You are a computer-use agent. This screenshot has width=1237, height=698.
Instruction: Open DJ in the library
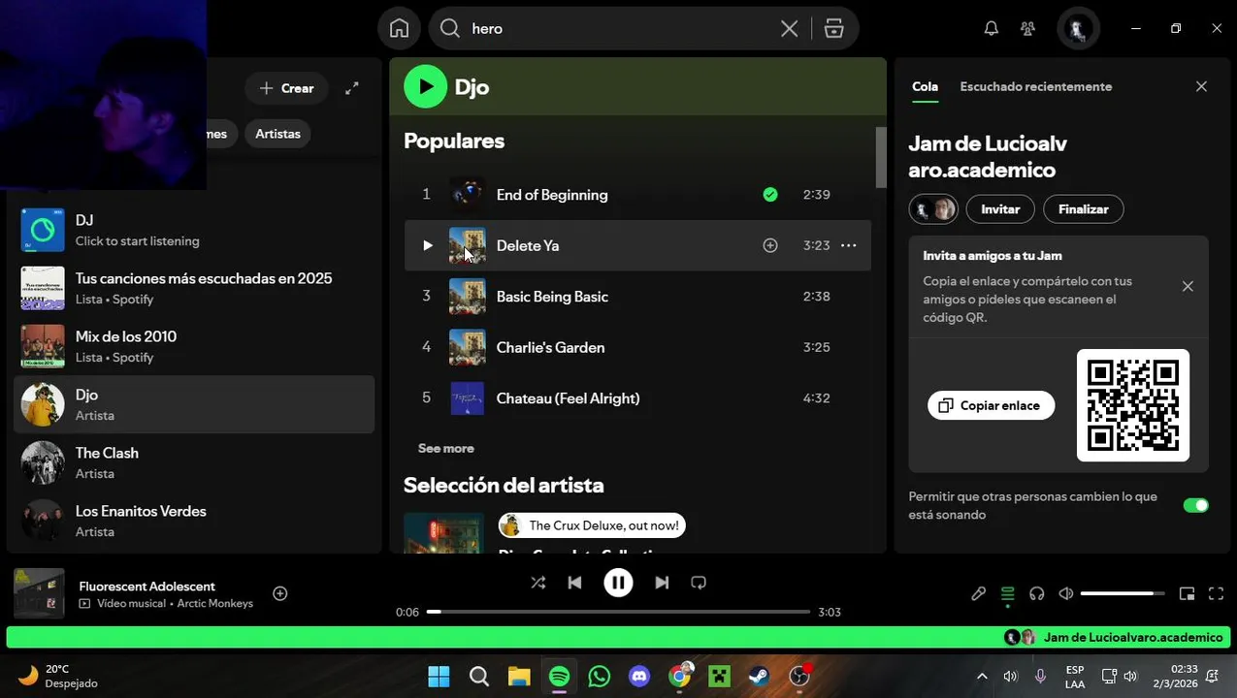tap(194, 230)
